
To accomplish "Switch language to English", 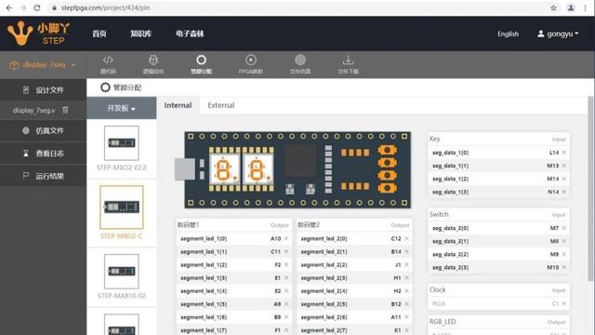I will click(x=509, y=33).
